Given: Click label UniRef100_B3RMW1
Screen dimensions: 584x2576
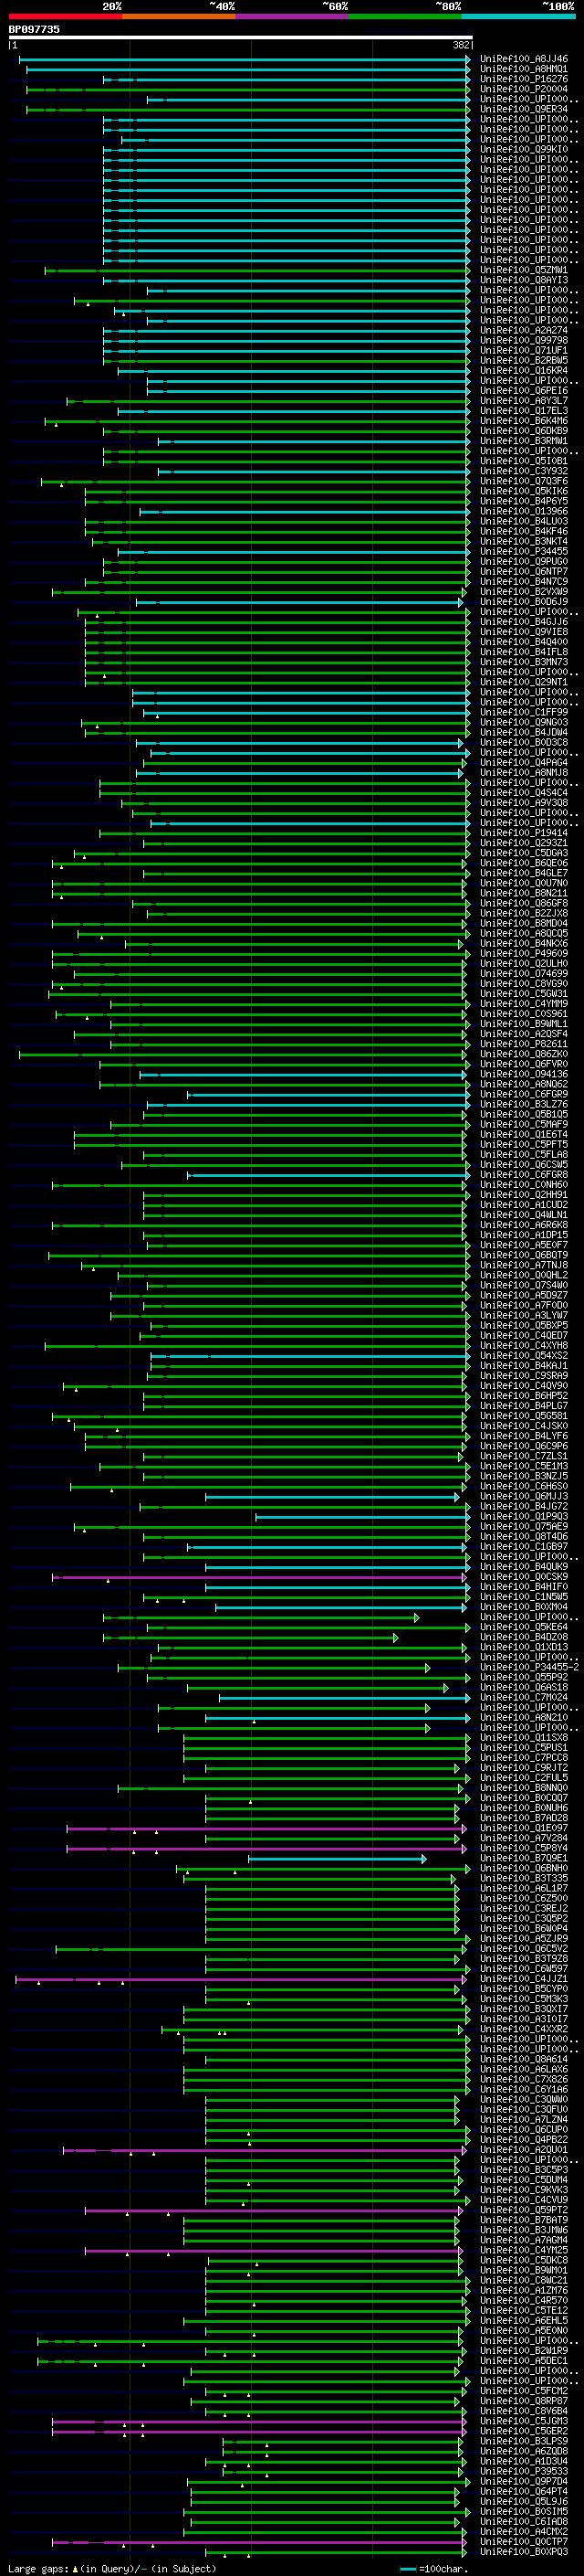Looking at the screenshot, I should pyautogui.click(x=524, y=441).
